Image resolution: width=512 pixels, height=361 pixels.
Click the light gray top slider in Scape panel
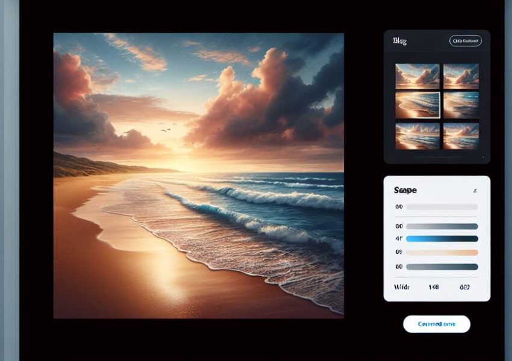(442, 207)
